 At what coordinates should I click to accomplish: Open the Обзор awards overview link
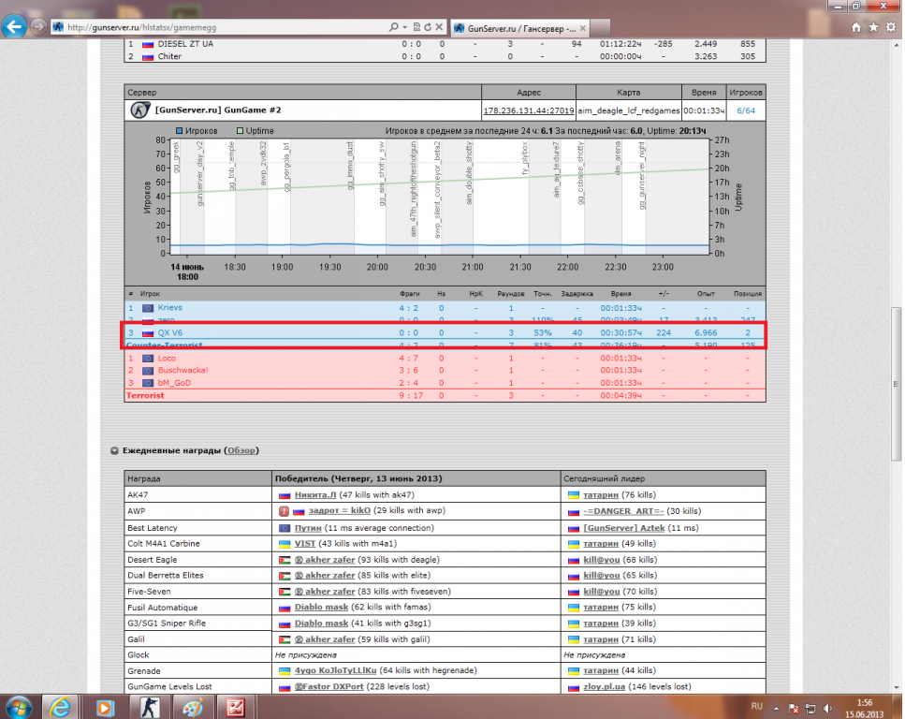coord(242,450)
